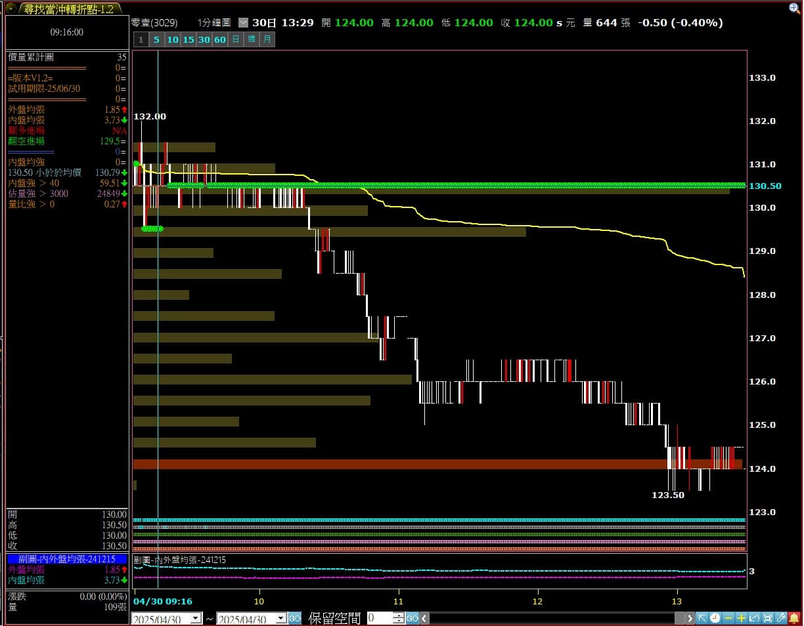
Task: Select the daily 日 timeframe
Action: (236, 39)
